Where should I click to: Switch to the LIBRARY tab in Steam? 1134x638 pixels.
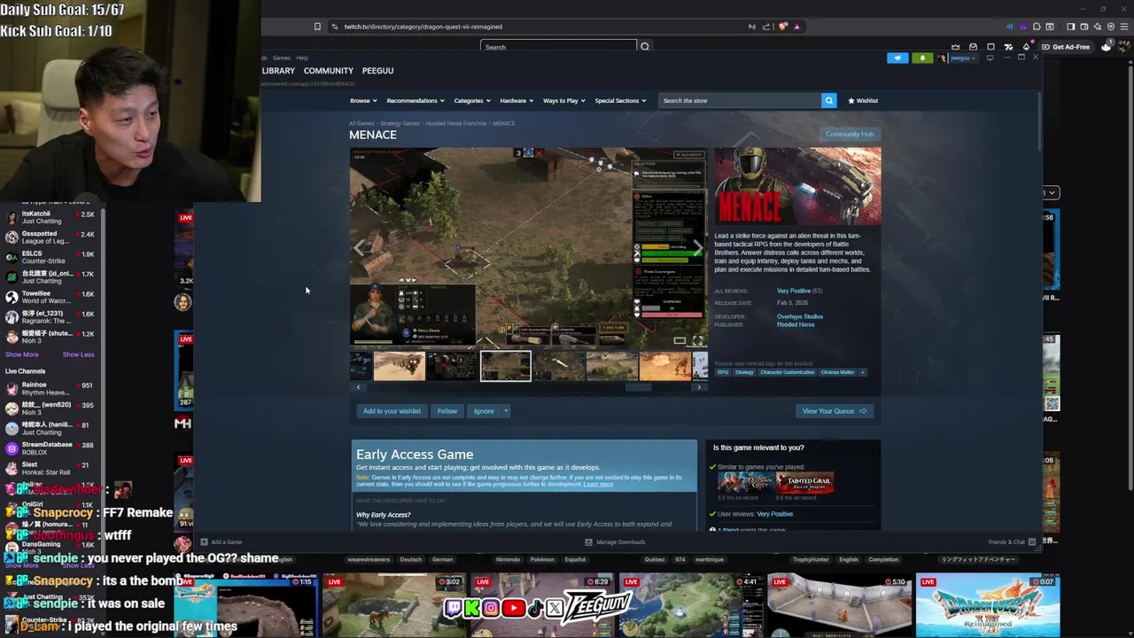coord(278,71)
